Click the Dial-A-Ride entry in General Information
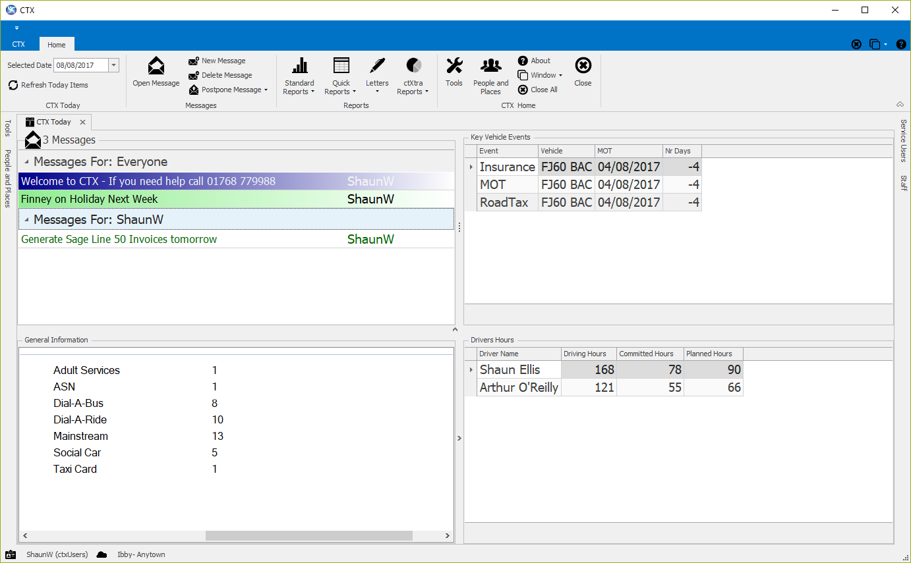 point(80,419)
